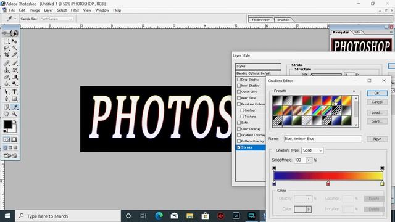
Task: Select the Hand tool
Action: pos(7,113)
